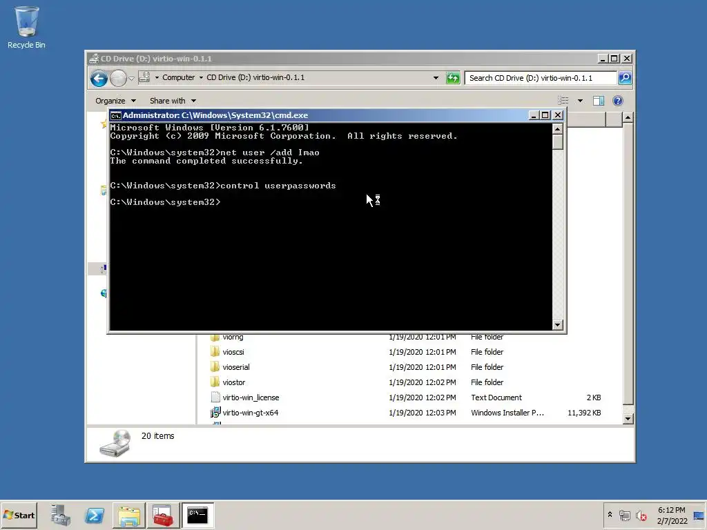Click the Windows Explorer taskbar button

[129, 515]
